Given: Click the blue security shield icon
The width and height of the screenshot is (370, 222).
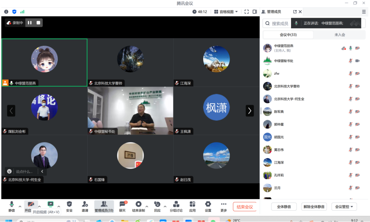Looking at the screenshot, I should (14, 12).
